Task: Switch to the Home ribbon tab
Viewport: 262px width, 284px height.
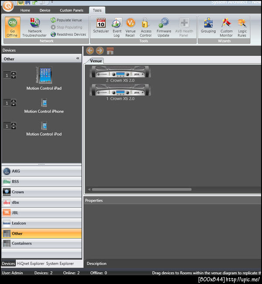Action: point(25,10)
